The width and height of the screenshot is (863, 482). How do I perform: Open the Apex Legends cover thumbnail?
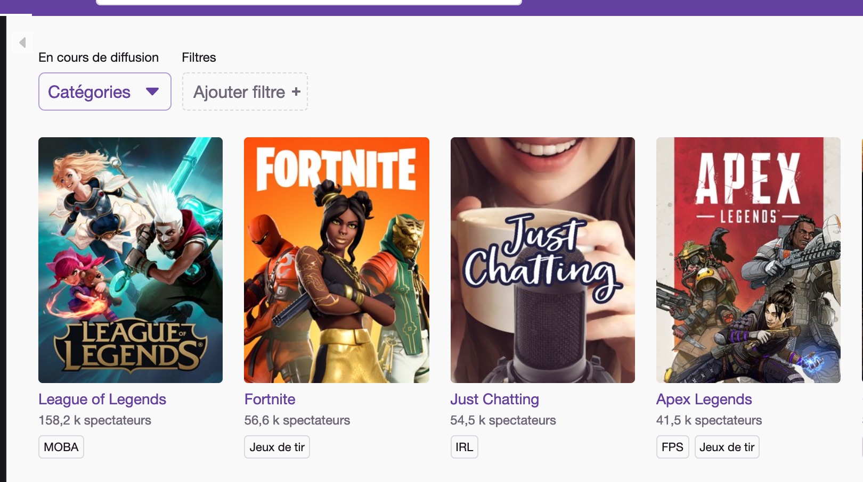pyautogui.click(x=748, y=260)
